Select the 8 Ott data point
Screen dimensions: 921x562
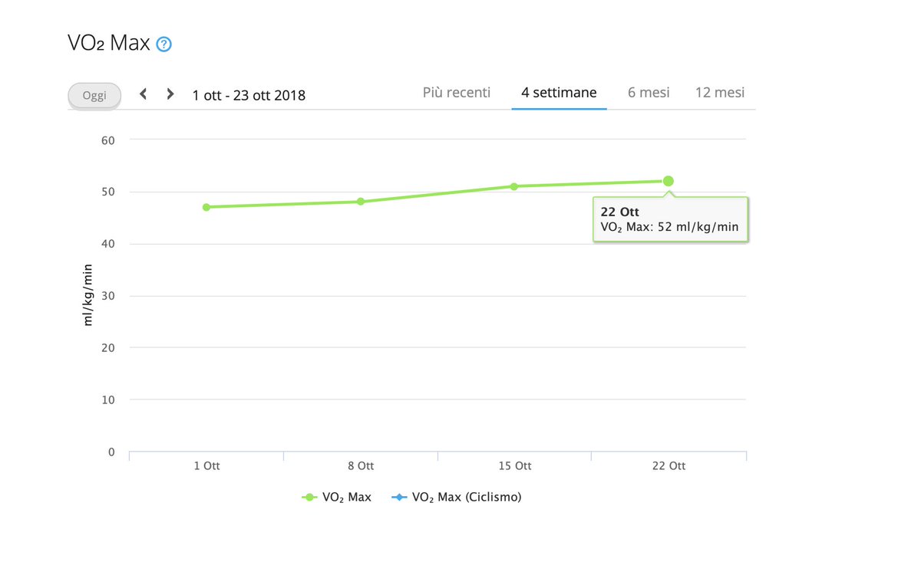click(x=360, y=202)
